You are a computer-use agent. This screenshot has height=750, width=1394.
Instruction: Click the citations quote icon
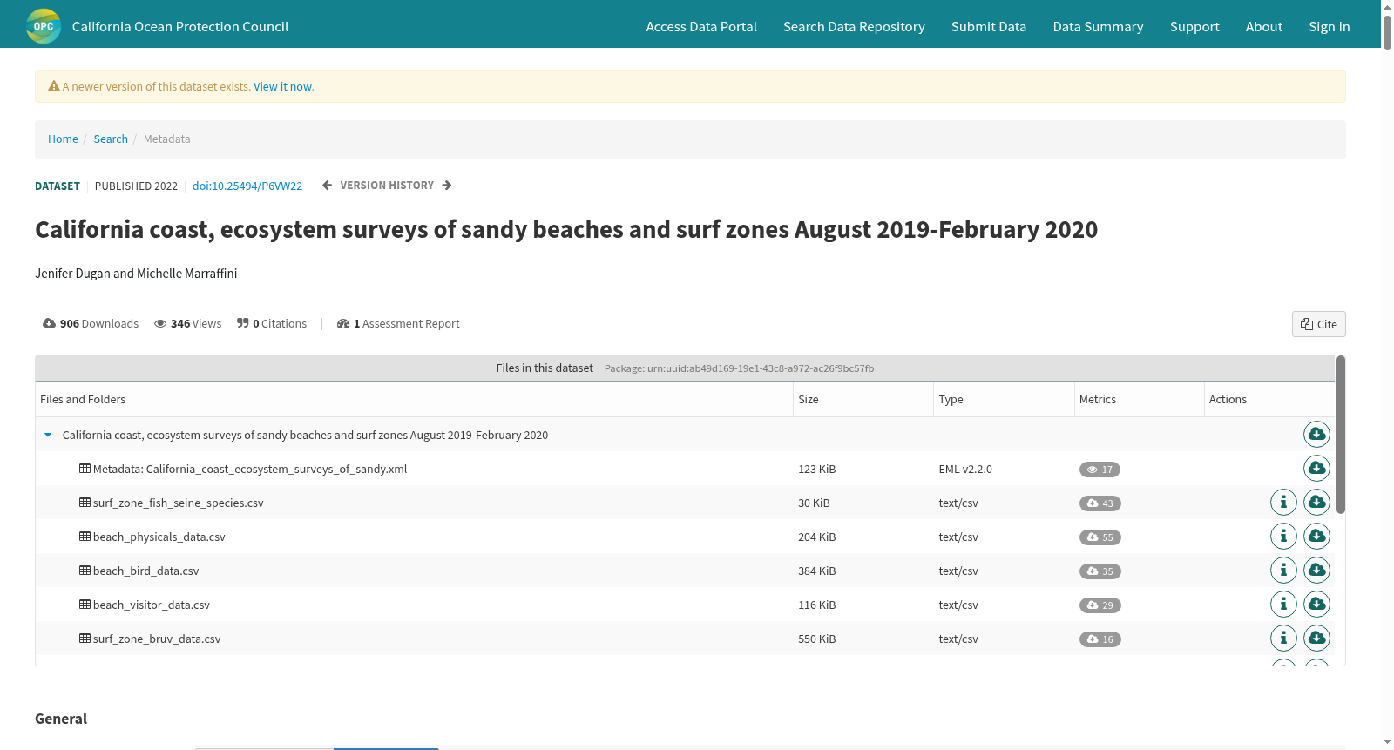pos(243,323)
